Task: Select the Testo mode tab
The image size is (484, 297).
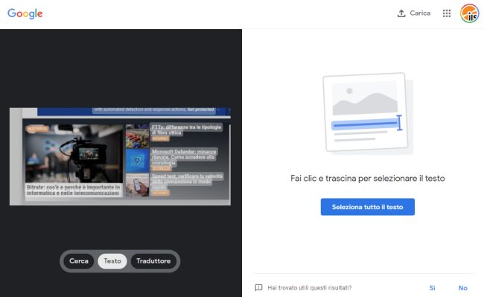Action: click(112, 261)
